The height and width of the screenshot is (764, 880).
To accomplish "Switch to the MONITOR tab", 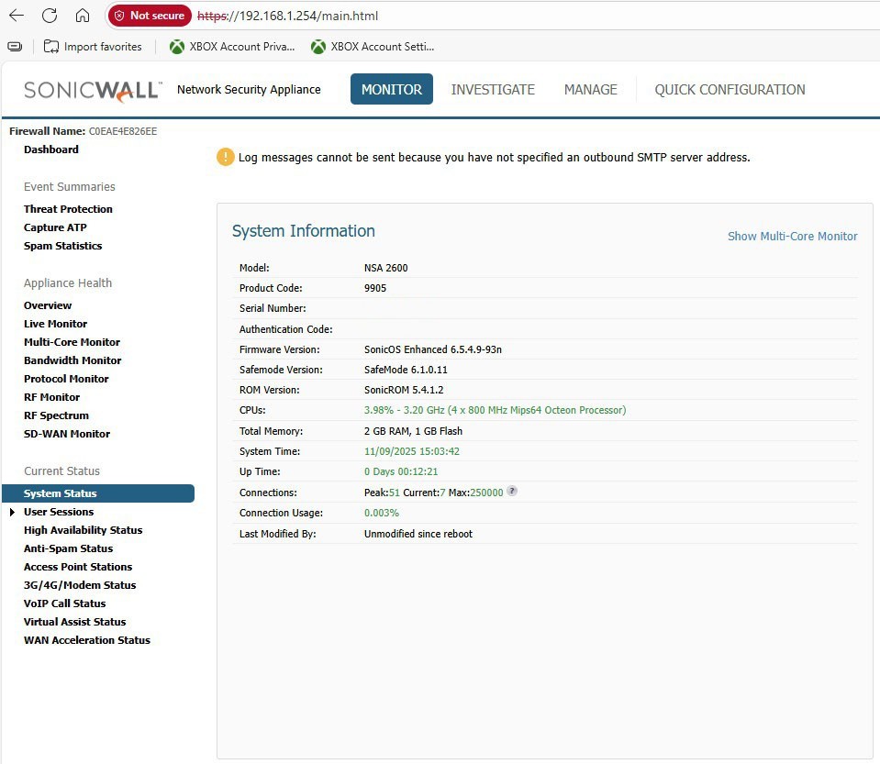I will [391, 89].
